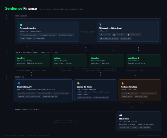The height and width of the screenshot is (138, 167).
Task: Click the github link in the footer
Action: 149,135
